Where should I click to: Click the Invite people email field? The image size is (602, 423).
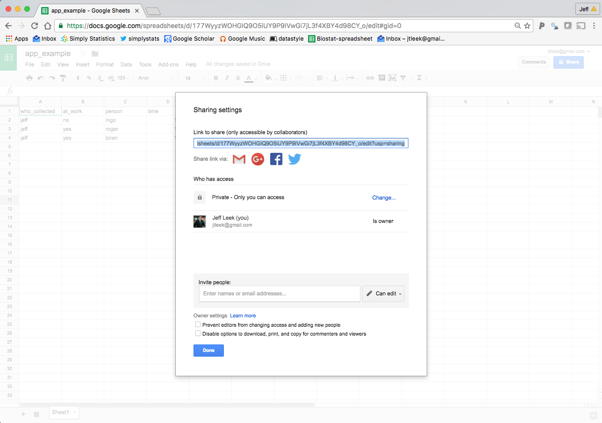279,294
